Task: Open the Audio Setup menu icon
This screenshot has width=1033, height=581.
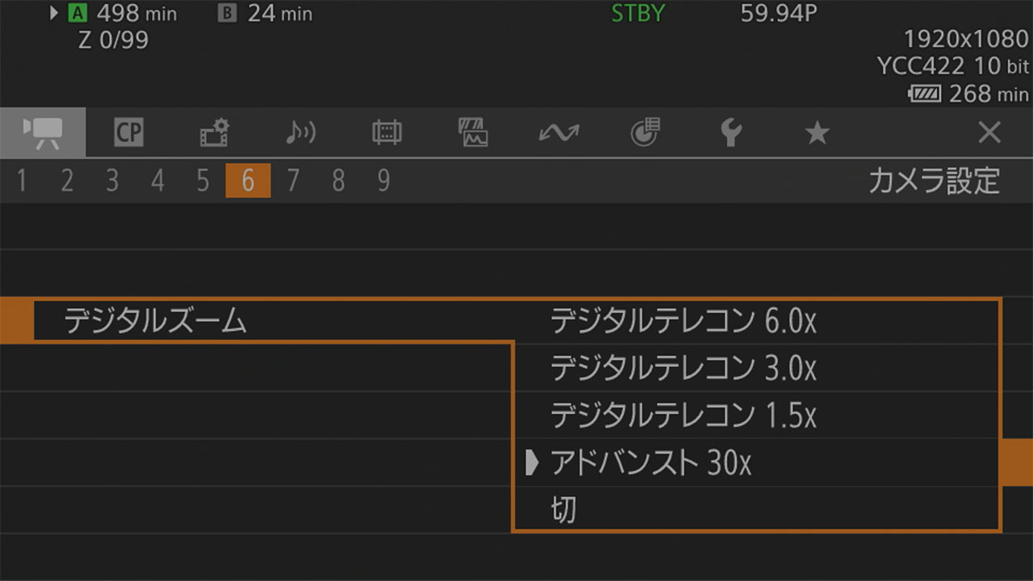Action: pos(300,133)
